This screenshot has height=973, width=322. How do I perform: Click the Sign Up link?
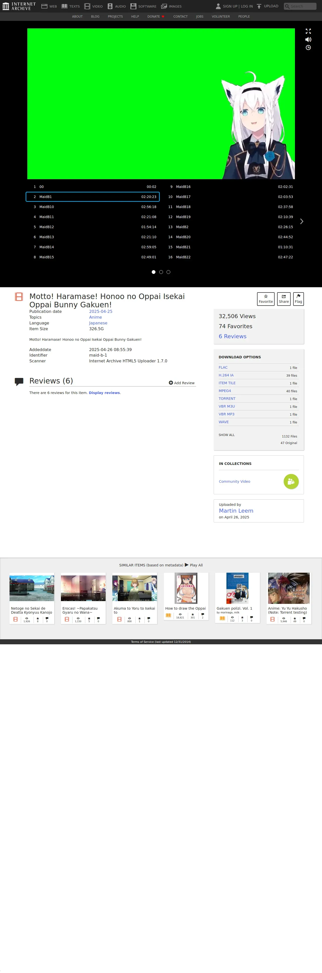[x=230, y=6]
